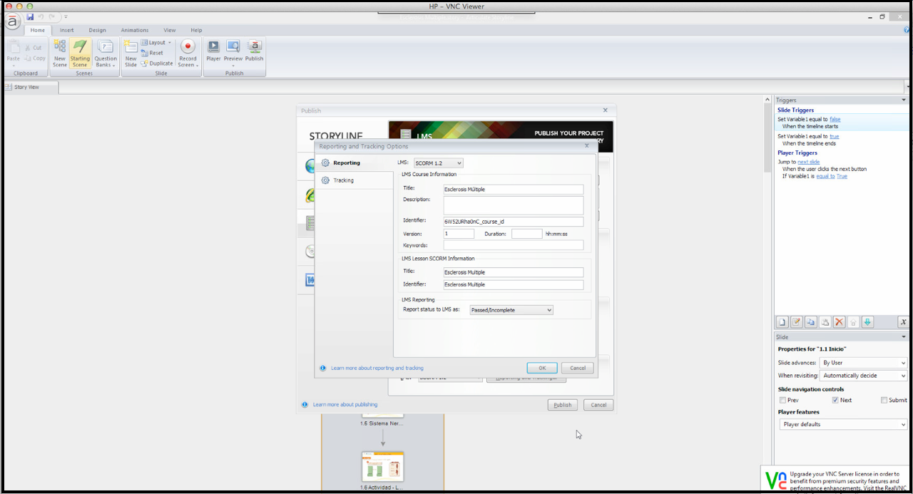Click the create new trigger icon

click(x=782, y=322)
